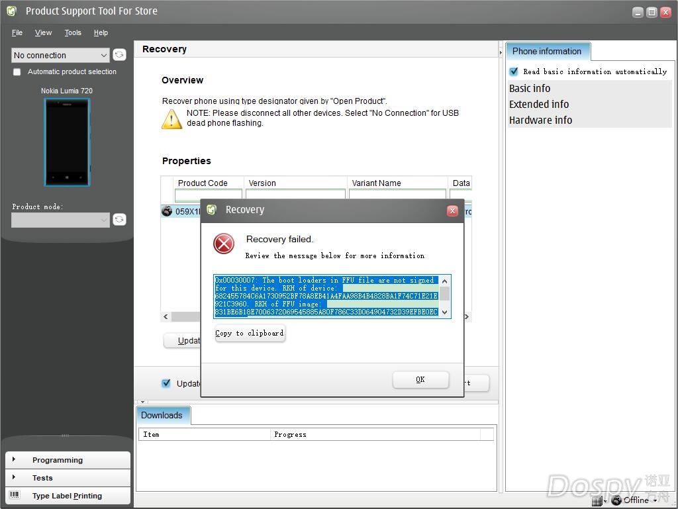678x509 pixels.
Task: Expand the Programming section
Action: (68, 460)
